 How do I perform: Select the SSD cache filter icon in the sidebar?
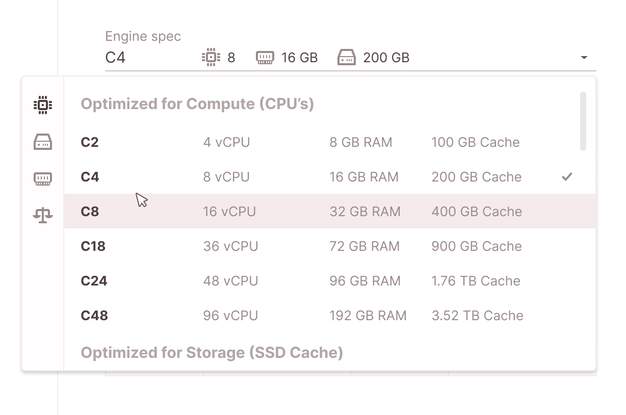point(43,142)
